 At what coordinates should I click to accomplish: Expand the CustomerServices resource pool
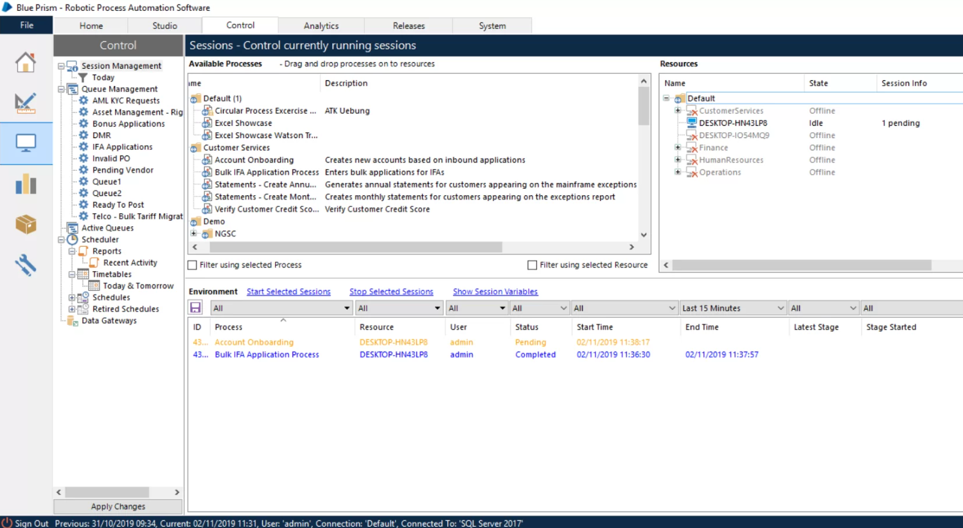pos(678,110)
